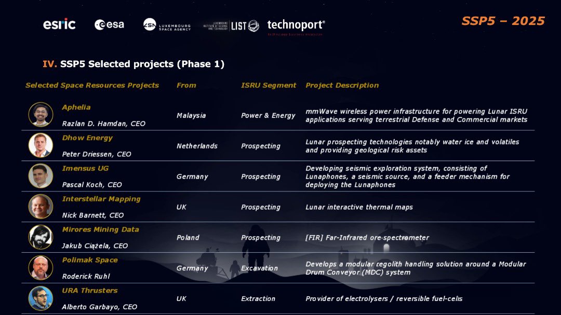Click 'Peter Driessen, CEO' text

(97, 154)
